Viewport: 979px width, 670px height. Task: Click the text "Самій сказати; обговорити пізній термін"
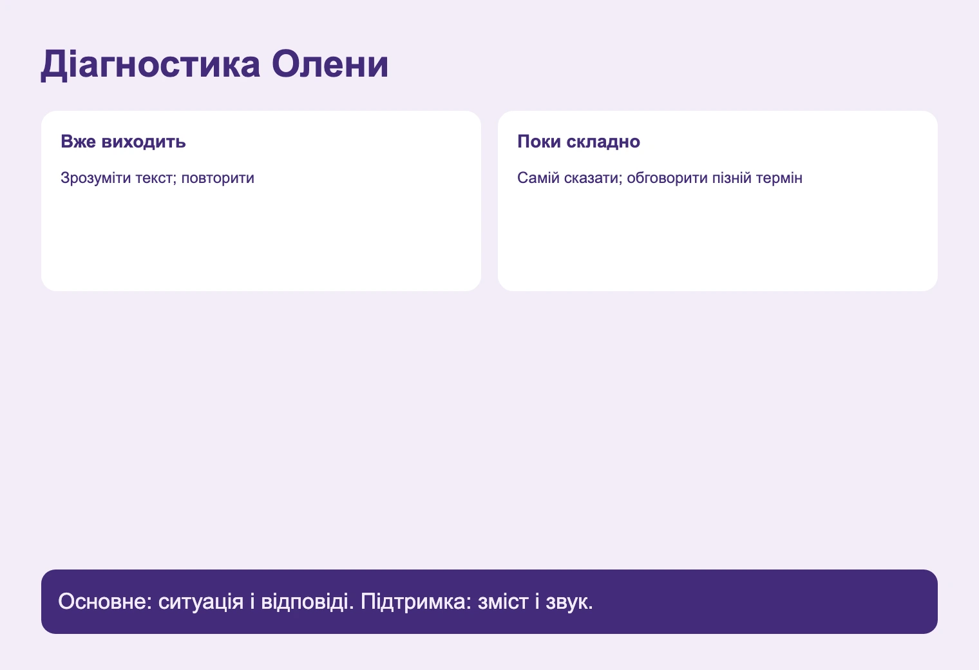tap(660, 178)
